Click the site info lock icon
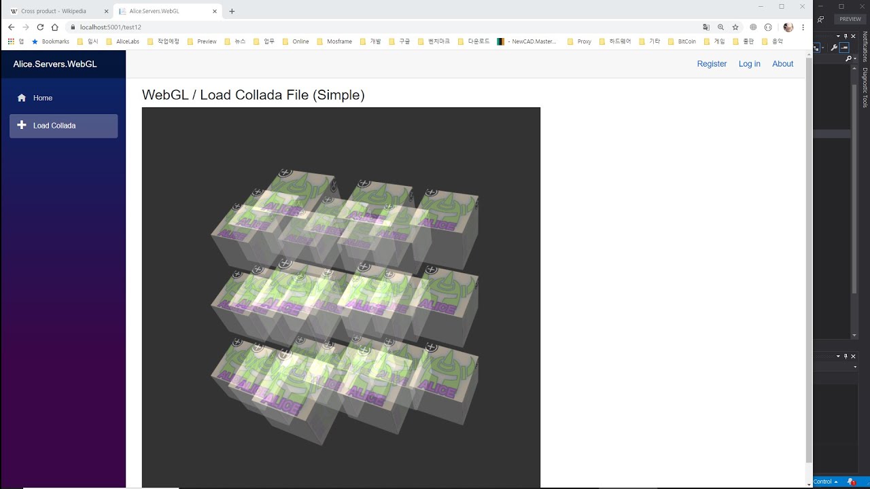This screenshot has height=489, width=870. [x=73, y=27]
